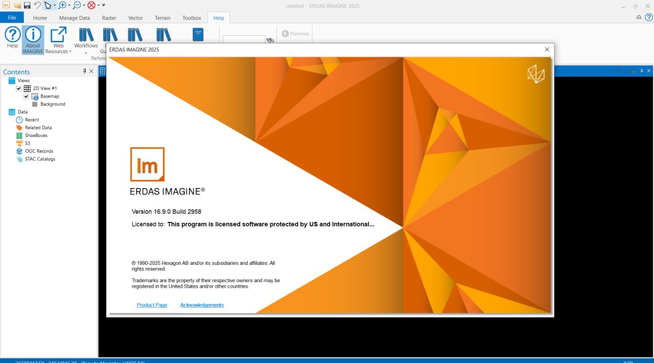
Task: Click the 2D View #1 grid icon
Action: coord(27,88)
